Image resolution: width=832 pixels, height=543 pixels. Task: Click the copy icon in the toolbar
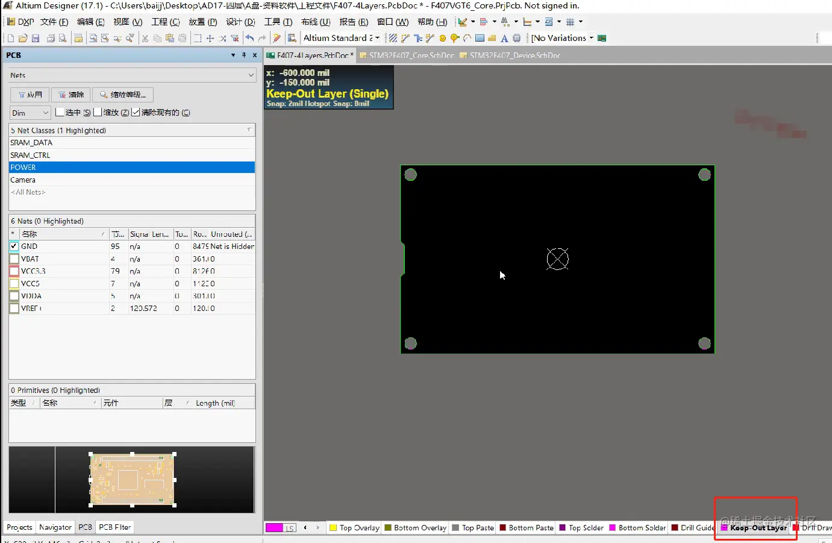[157, 38]
